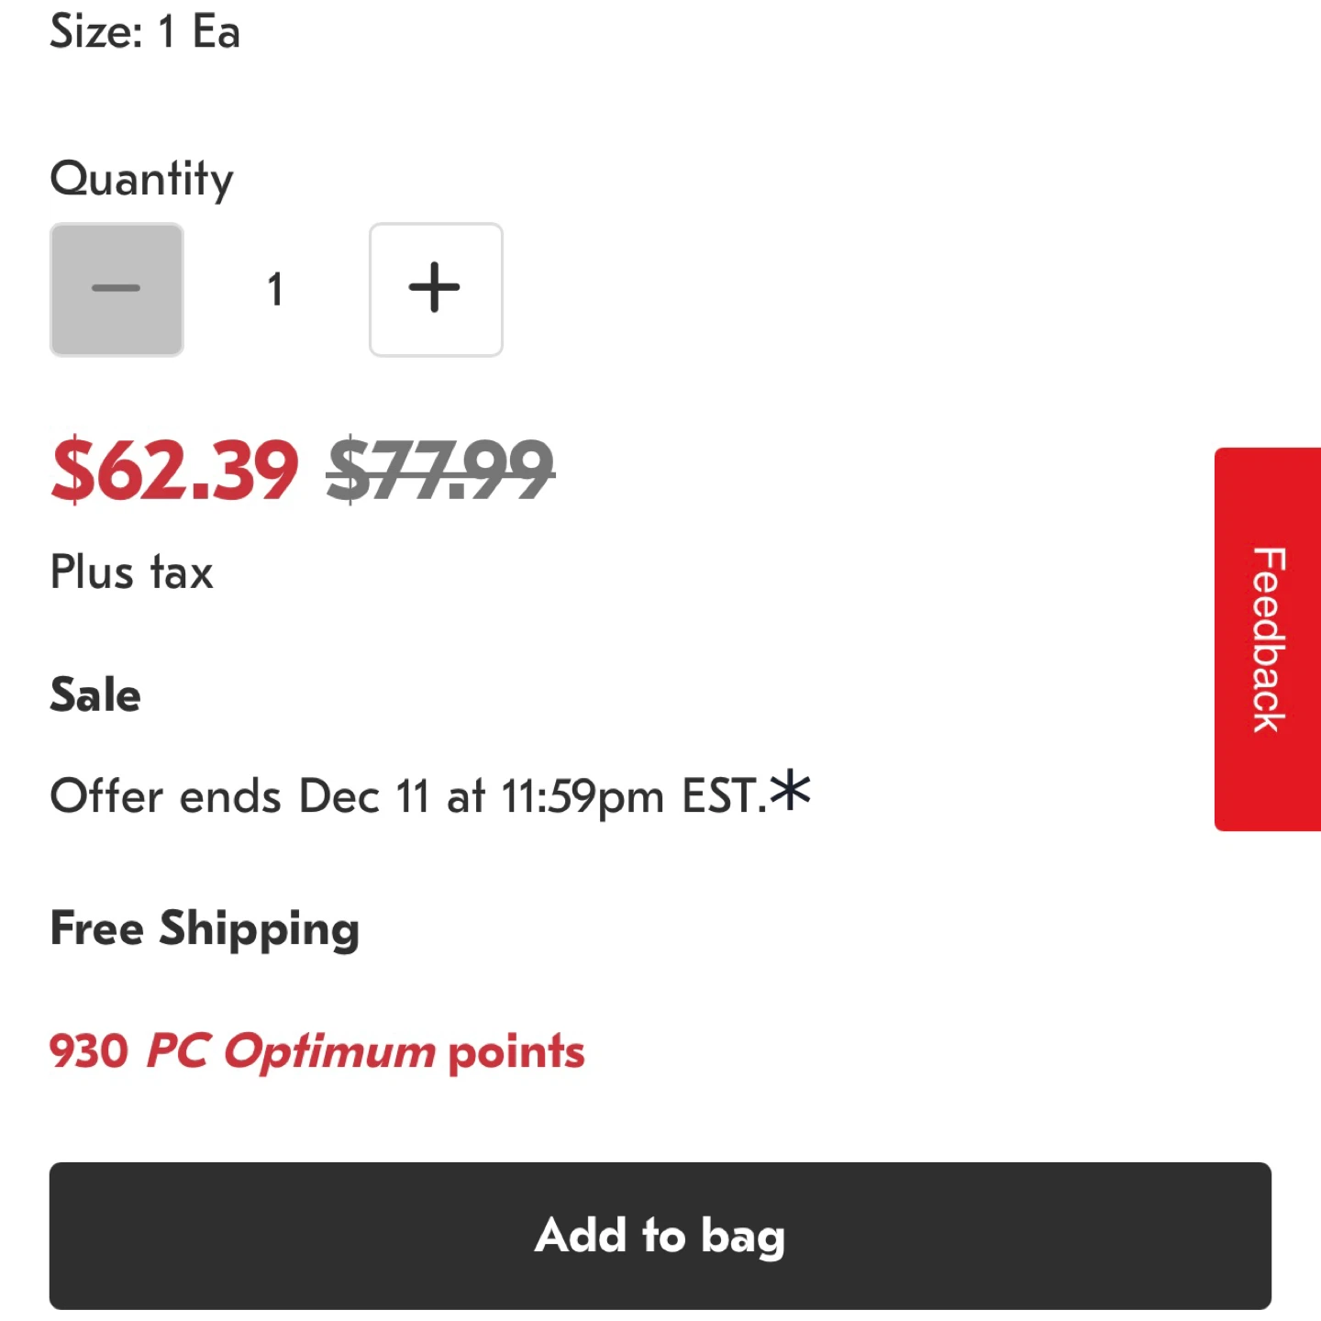Click the Size: 1 Ea text

tap(145, 31)
